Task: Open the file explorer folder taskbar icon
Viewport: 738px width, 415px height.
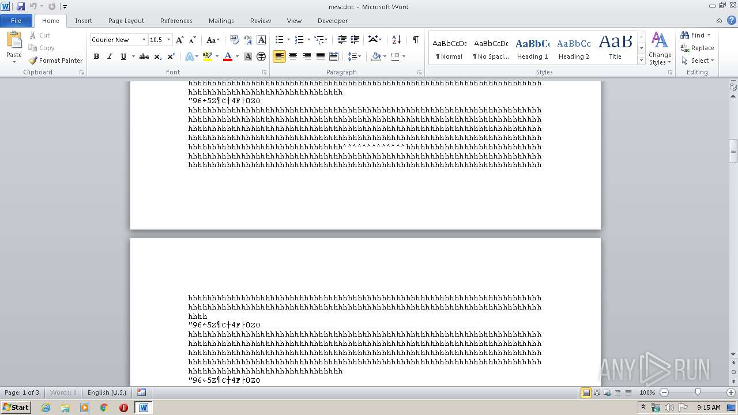Action: (65, 408)
